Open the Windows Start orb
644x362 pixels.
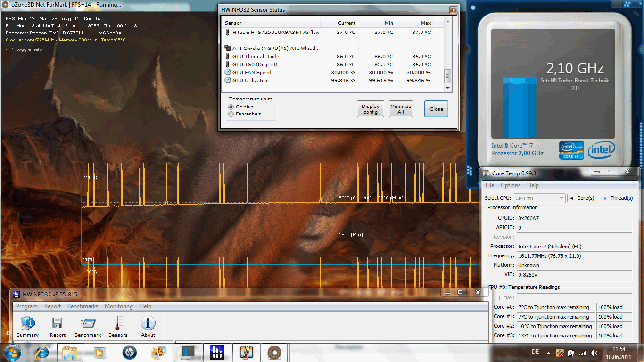point(12,352)
